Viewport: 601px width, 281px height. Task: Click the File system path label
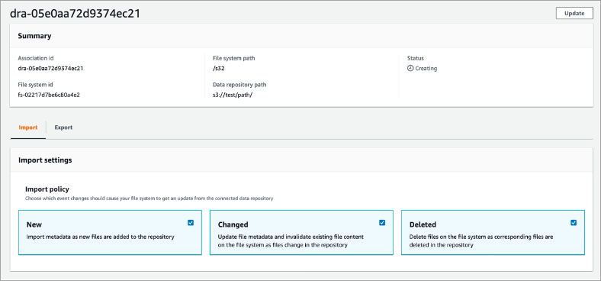coord(234,58)
